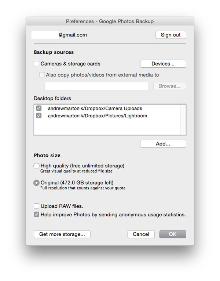Screen dimensions: 220x281
Task: Click the Preferences - Google Photos Backup title
Action: (x=110, y=21)
